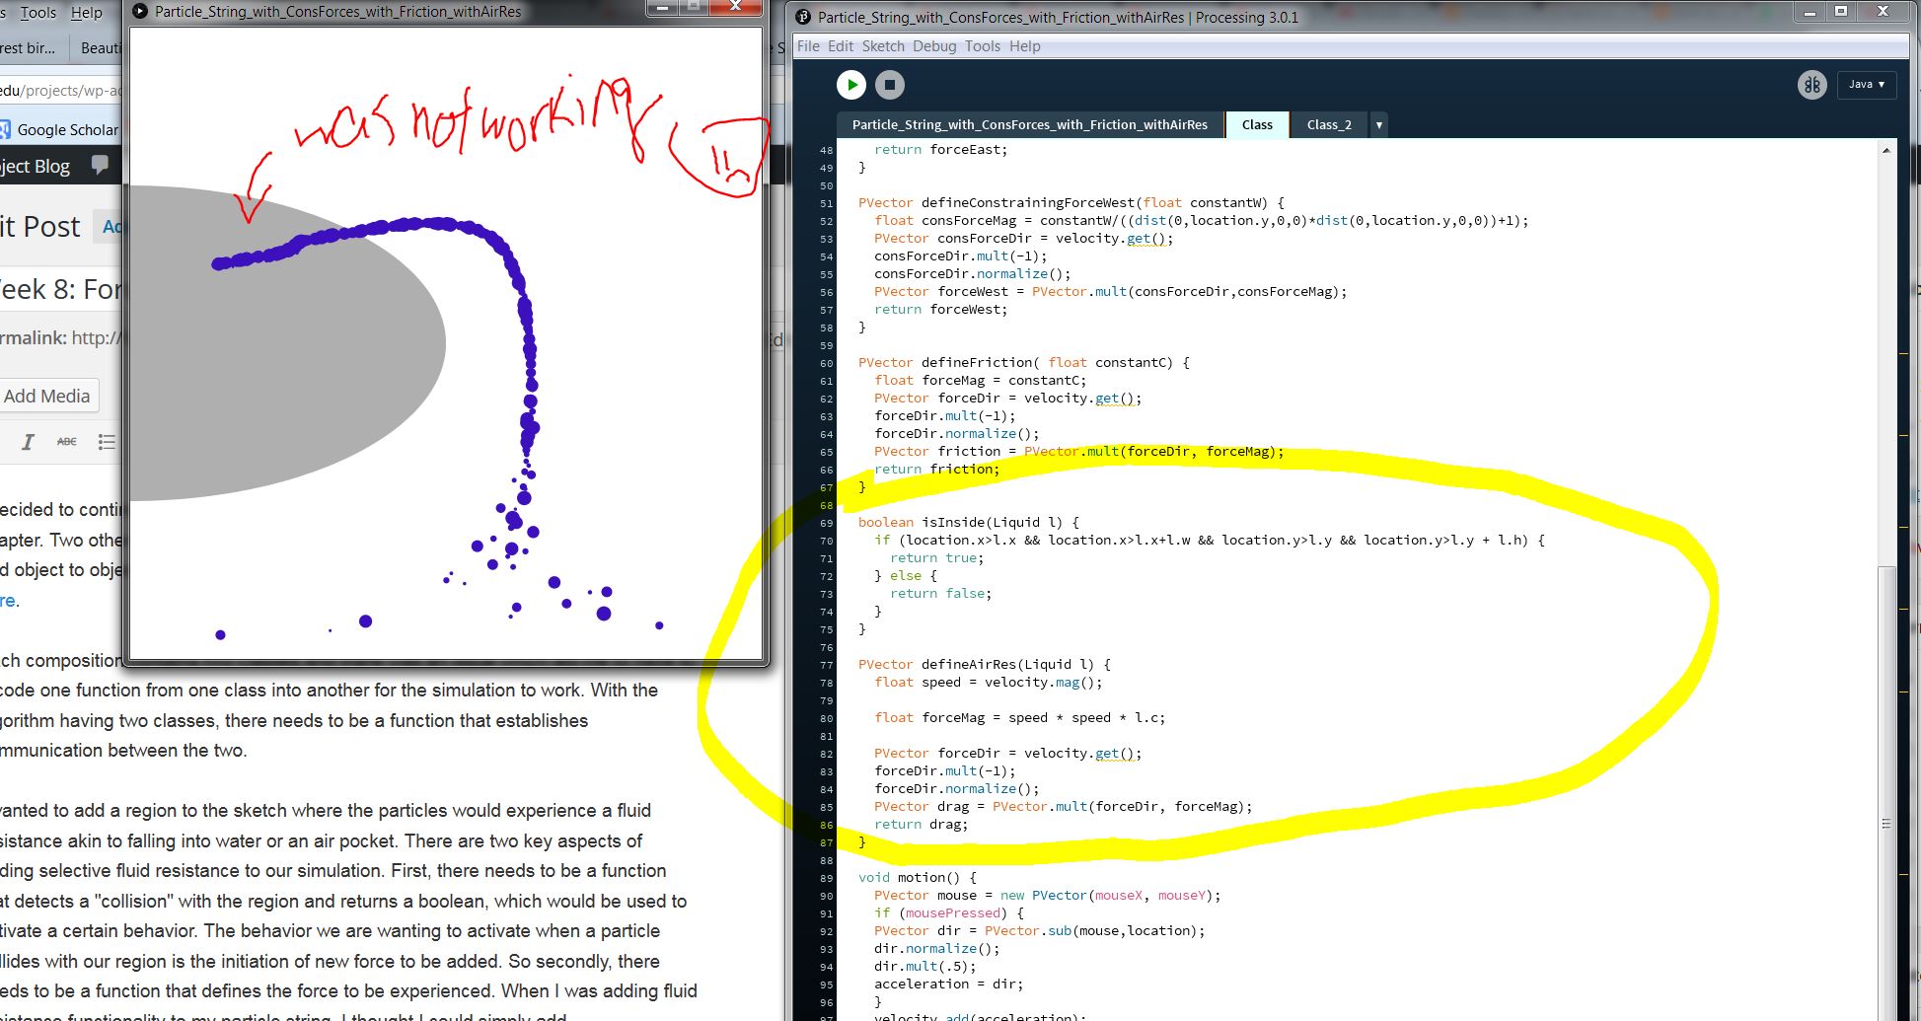Expand the tab options arrow menu
Screen dimensions: 1921x1021
[1378, 125]
